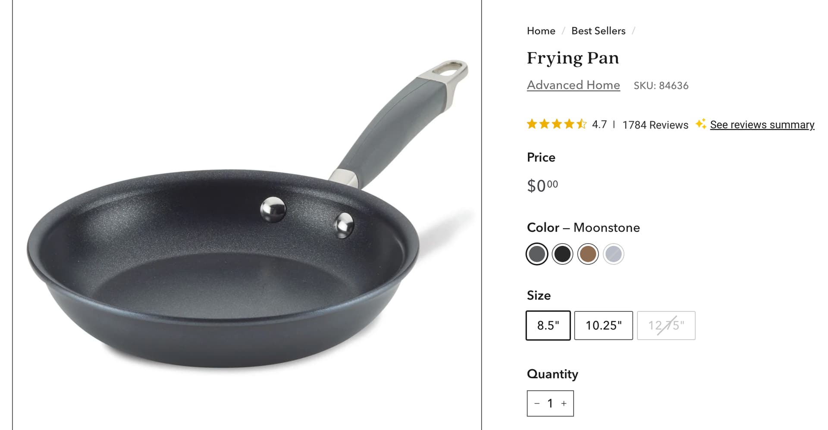Open the Advanced Home brand link
The width and height of the screenshot is (828, 430).
(574, 85)
